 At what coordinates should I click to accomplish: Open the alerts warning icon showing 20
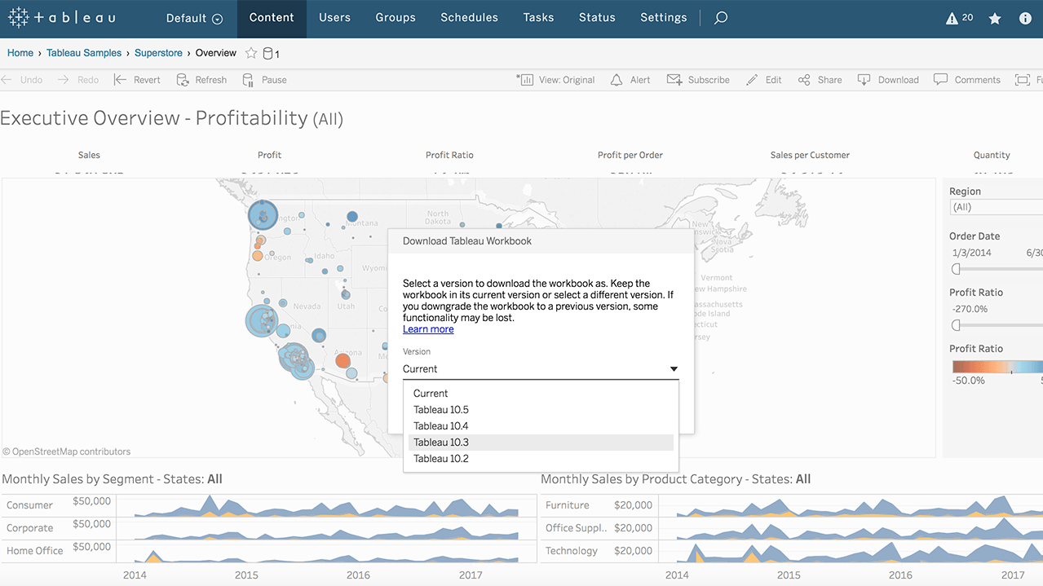[x=959, y=18]
